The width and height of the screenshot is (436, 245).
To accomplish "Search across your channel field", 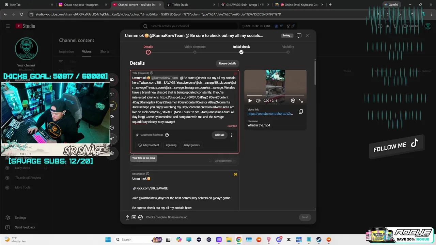I will click(189, 26).
